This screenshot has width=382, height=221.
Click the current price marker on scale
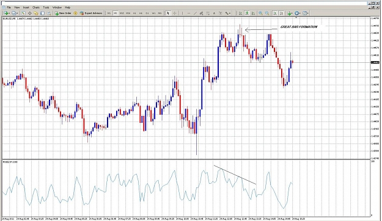click(x=375, y=62)
